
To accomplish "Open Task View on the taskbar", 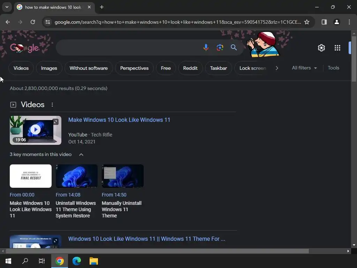I will click(42, 261).
